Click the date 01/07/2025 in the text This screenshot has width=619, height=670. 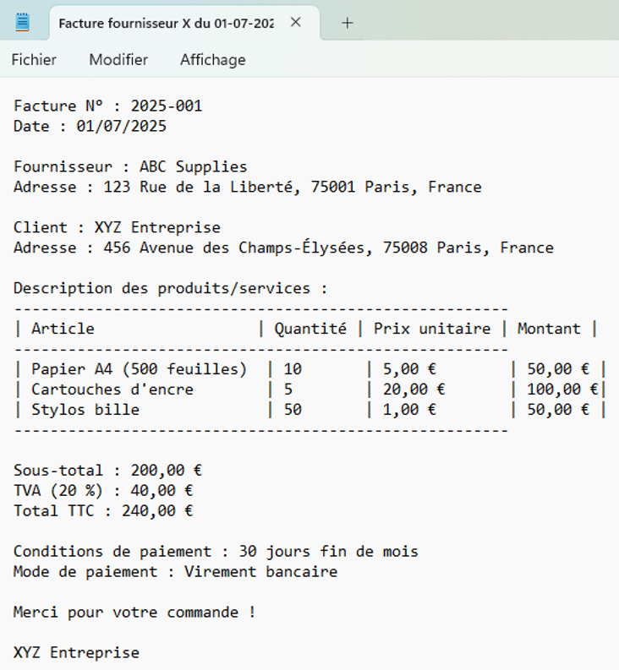pos(121,127)
